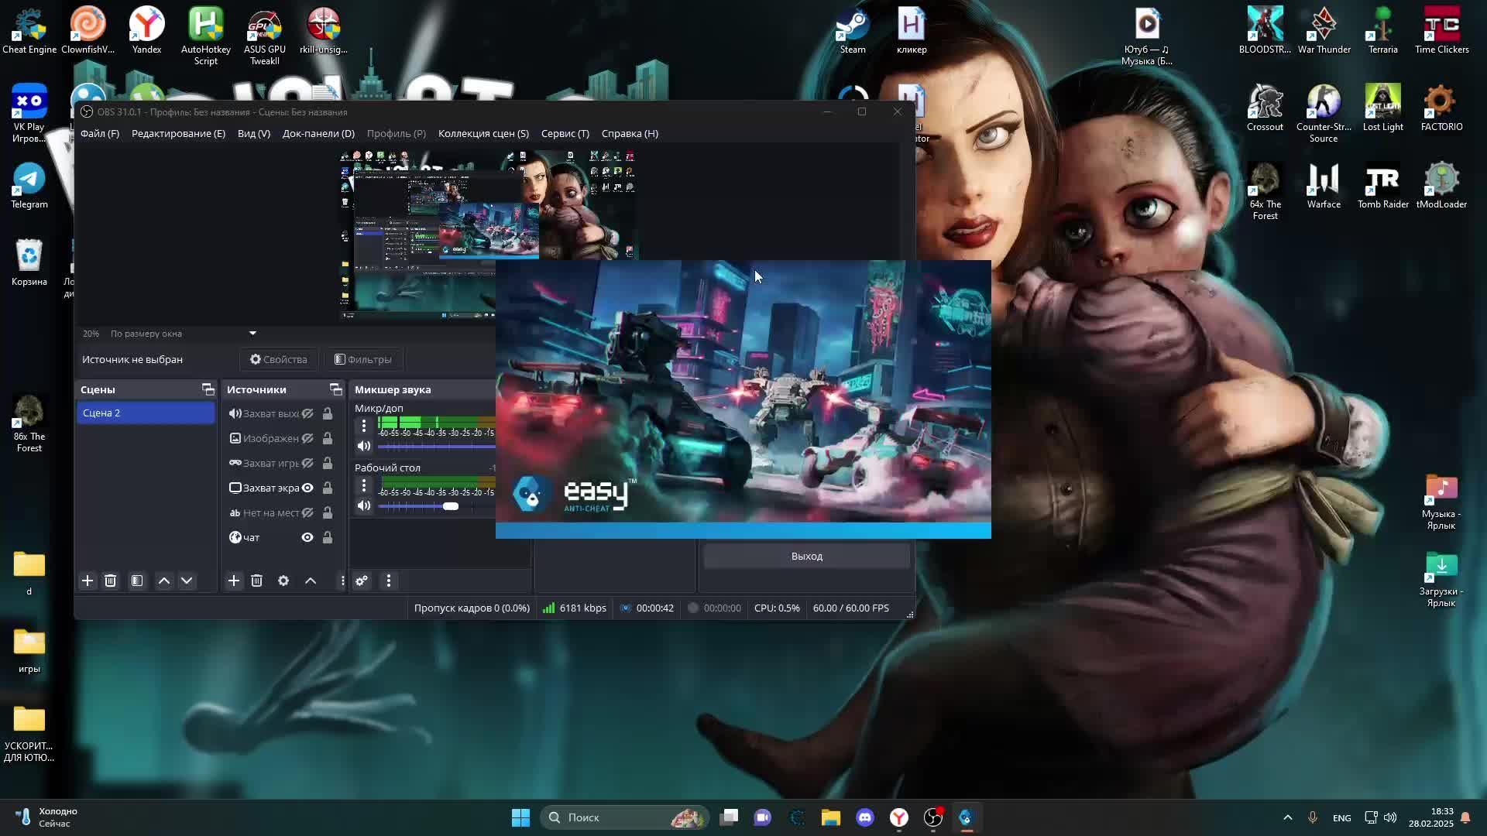Click the Выход button
This screenshot has width=1487, height=836.
pyautogui.click(x=806, y=557)
